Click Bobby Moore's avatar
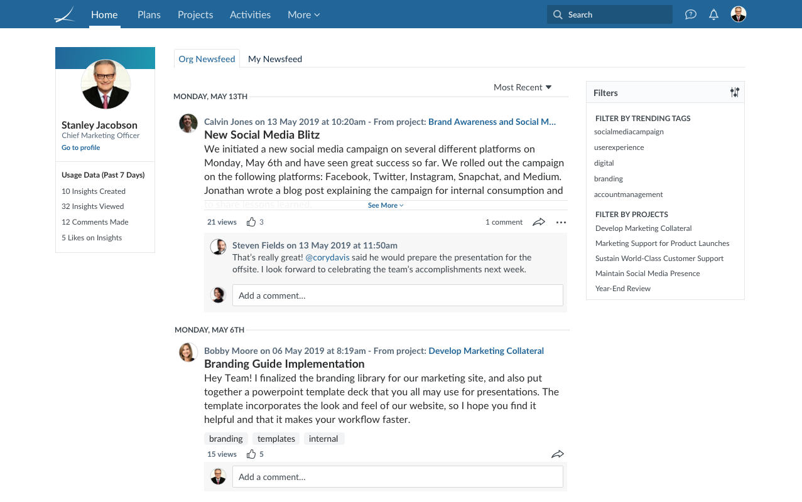 coord(188,352)
